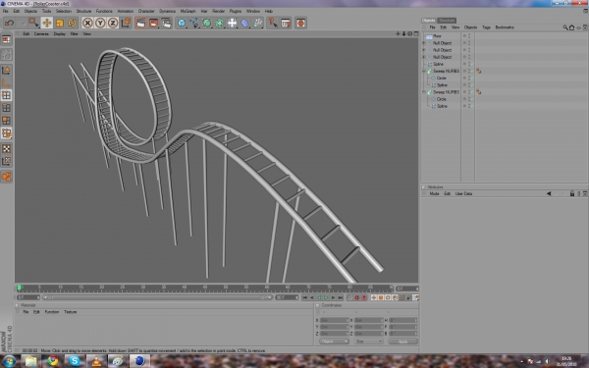
Task: Open the Objects menu in menu bar
Action: pyautogui.click(x=30, y=11)
